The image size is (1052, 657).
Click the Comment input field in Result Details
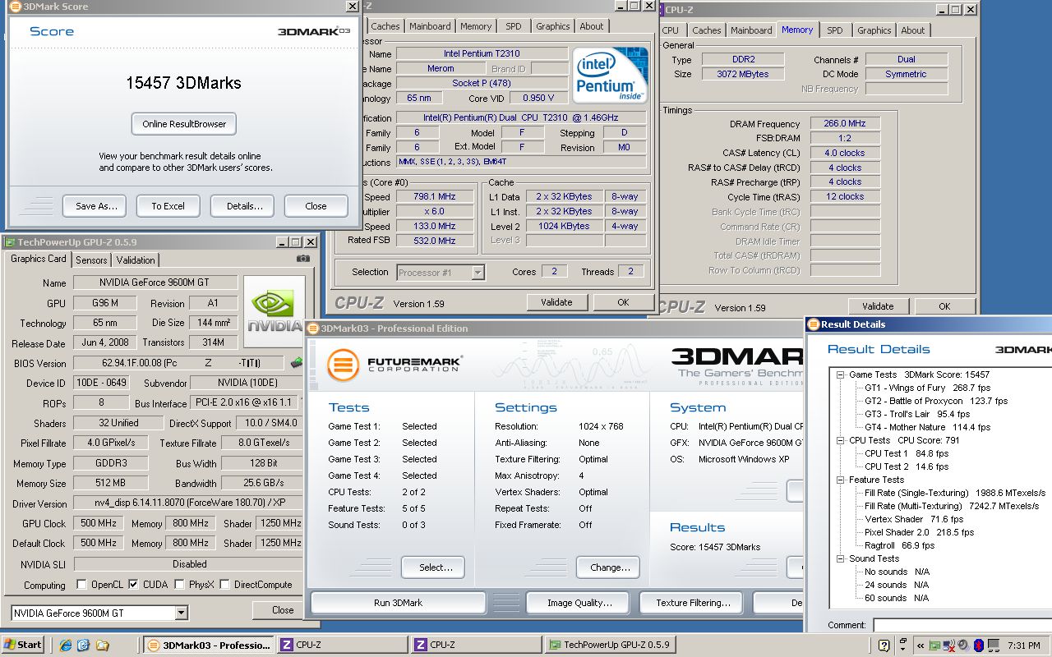962,626
